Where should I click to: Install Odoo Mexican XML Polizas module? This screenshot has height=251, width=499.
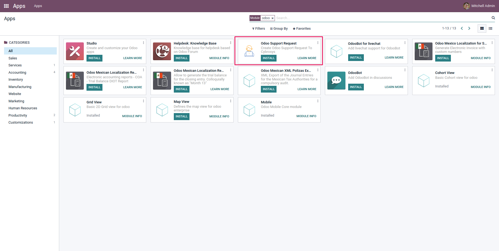coord(269,89)
